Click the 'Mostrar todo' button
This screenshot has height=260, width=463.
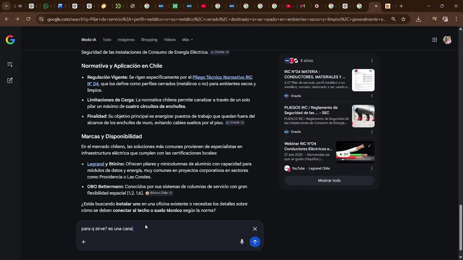pos(329,181)
